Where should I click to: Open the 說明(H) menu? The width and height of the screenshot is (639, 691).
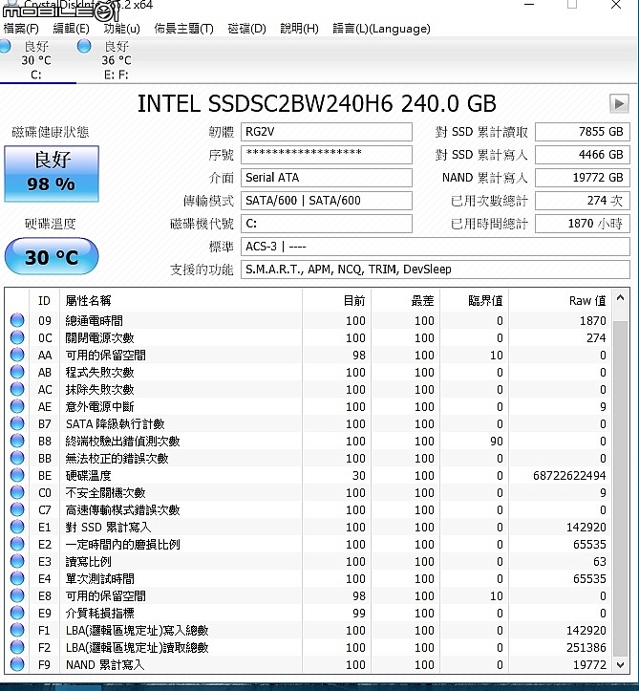point(299,29)
